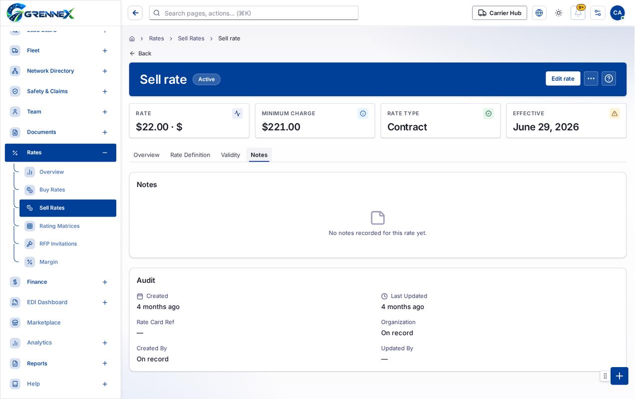Screen dimensions: 639x399
Task: Open the display settings sliders icon
Action: [x=598, y=13]
